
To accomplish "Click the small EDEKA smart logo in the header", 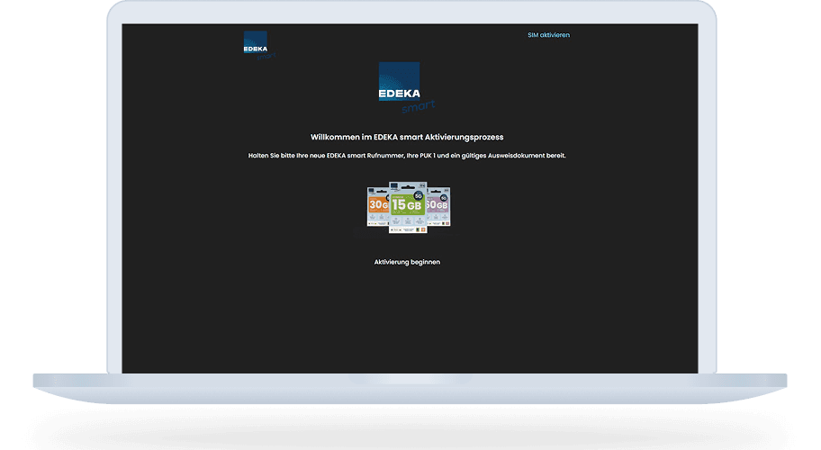I will click(x=259, y=46).
